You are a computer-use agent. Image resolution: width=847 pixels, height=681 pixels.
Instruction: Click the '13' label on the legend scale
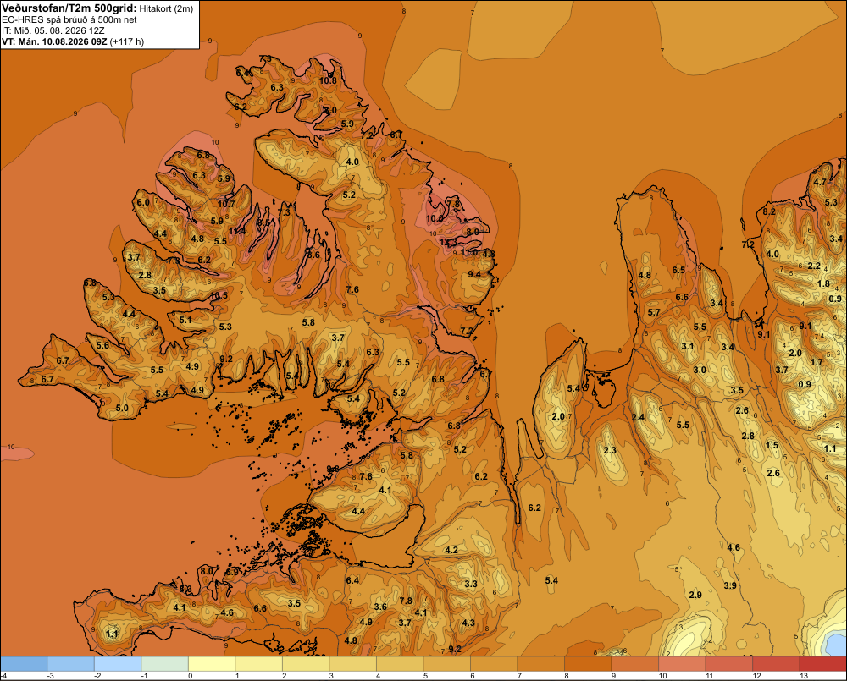804,676
